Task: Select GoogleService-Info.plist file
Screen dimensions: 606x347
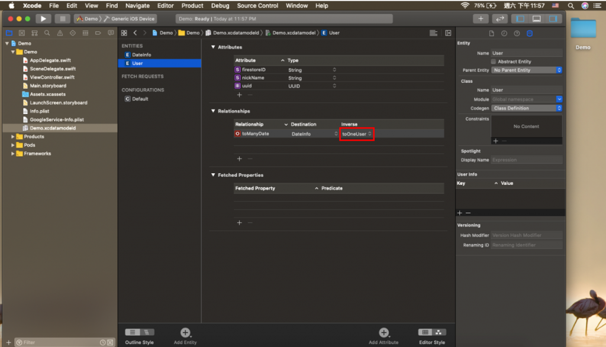Action: click(x=57, y=119)
